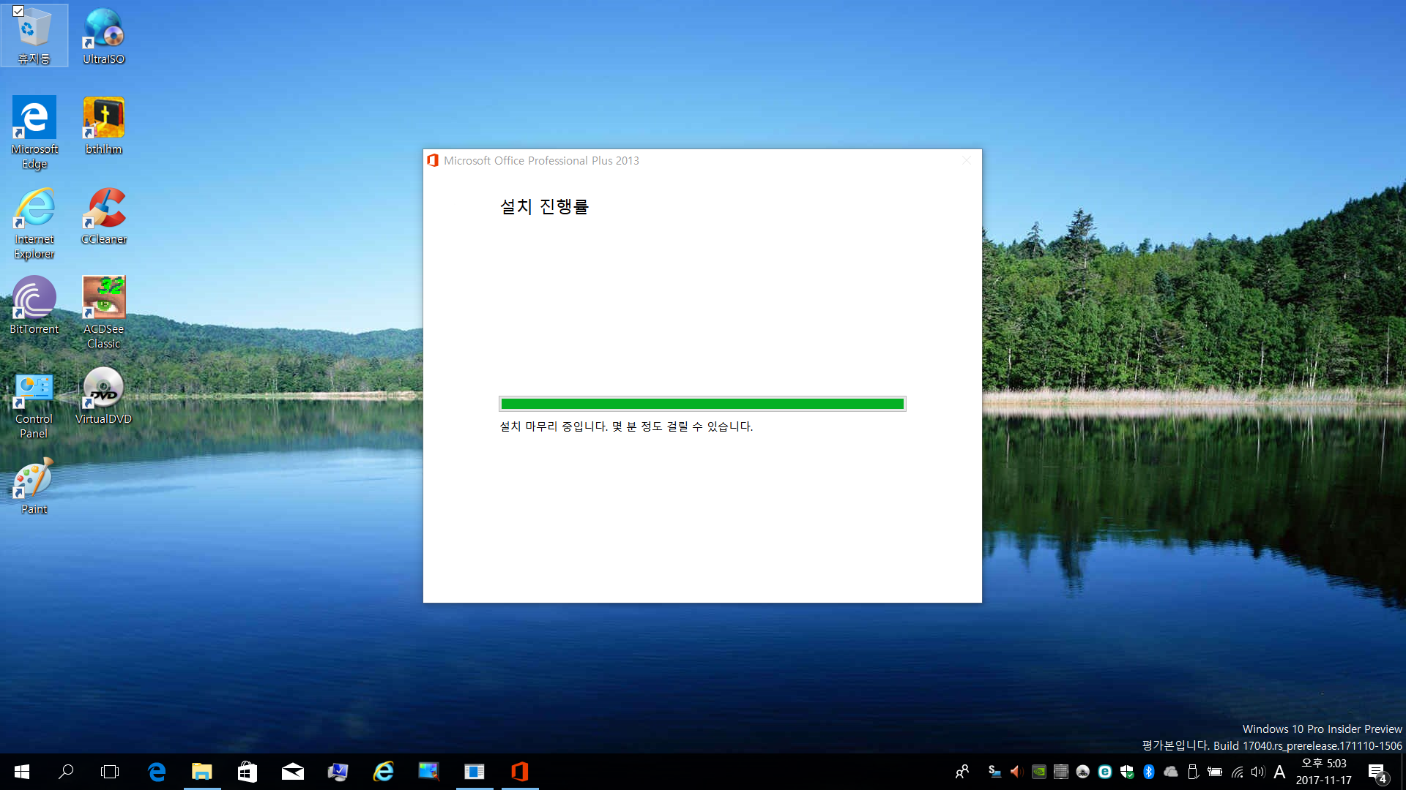Open Windows Defender shield tray icon

pyautogui.click(x=1127, y=772)
